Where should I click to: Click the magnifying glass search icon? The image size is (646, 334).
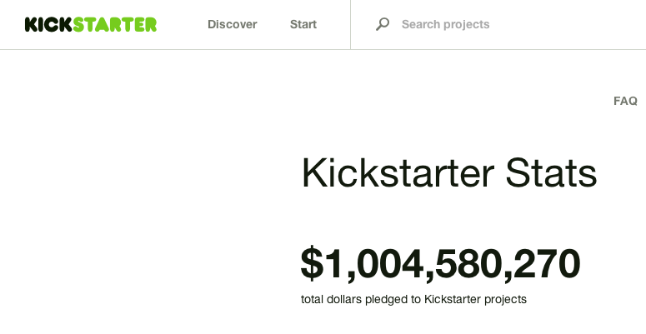click(x=383, y=24)
